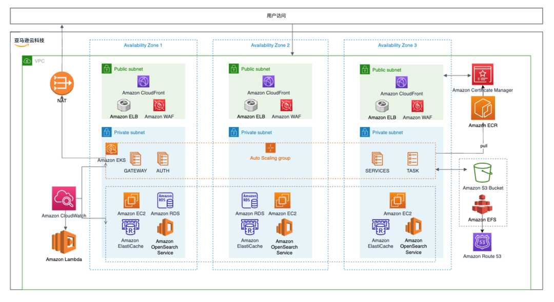Image resolution: width=554 pixels, height=302 pixels.
Task: Select Amazon OpenSearch Service icon in Zone 3
Action: [x=413, y=227]
